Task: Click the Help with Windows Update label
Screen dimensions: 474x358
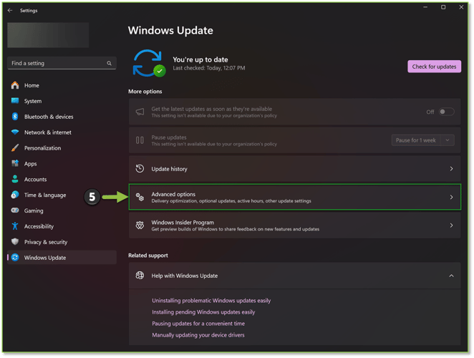Action: coord(185,276)
